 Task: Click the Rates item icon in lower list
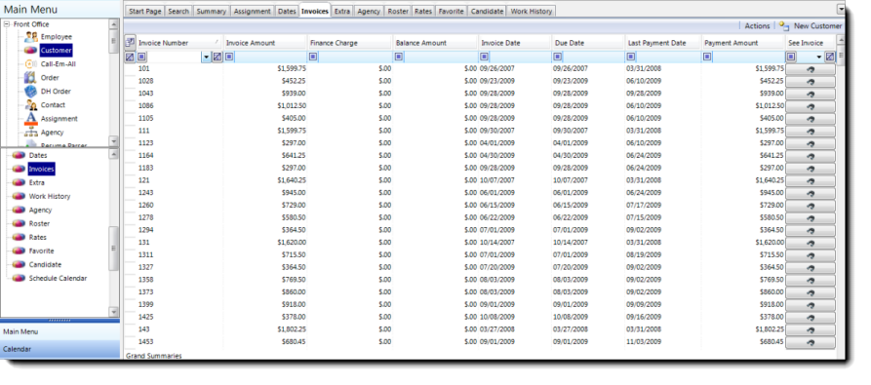click(x=19, y=238)
